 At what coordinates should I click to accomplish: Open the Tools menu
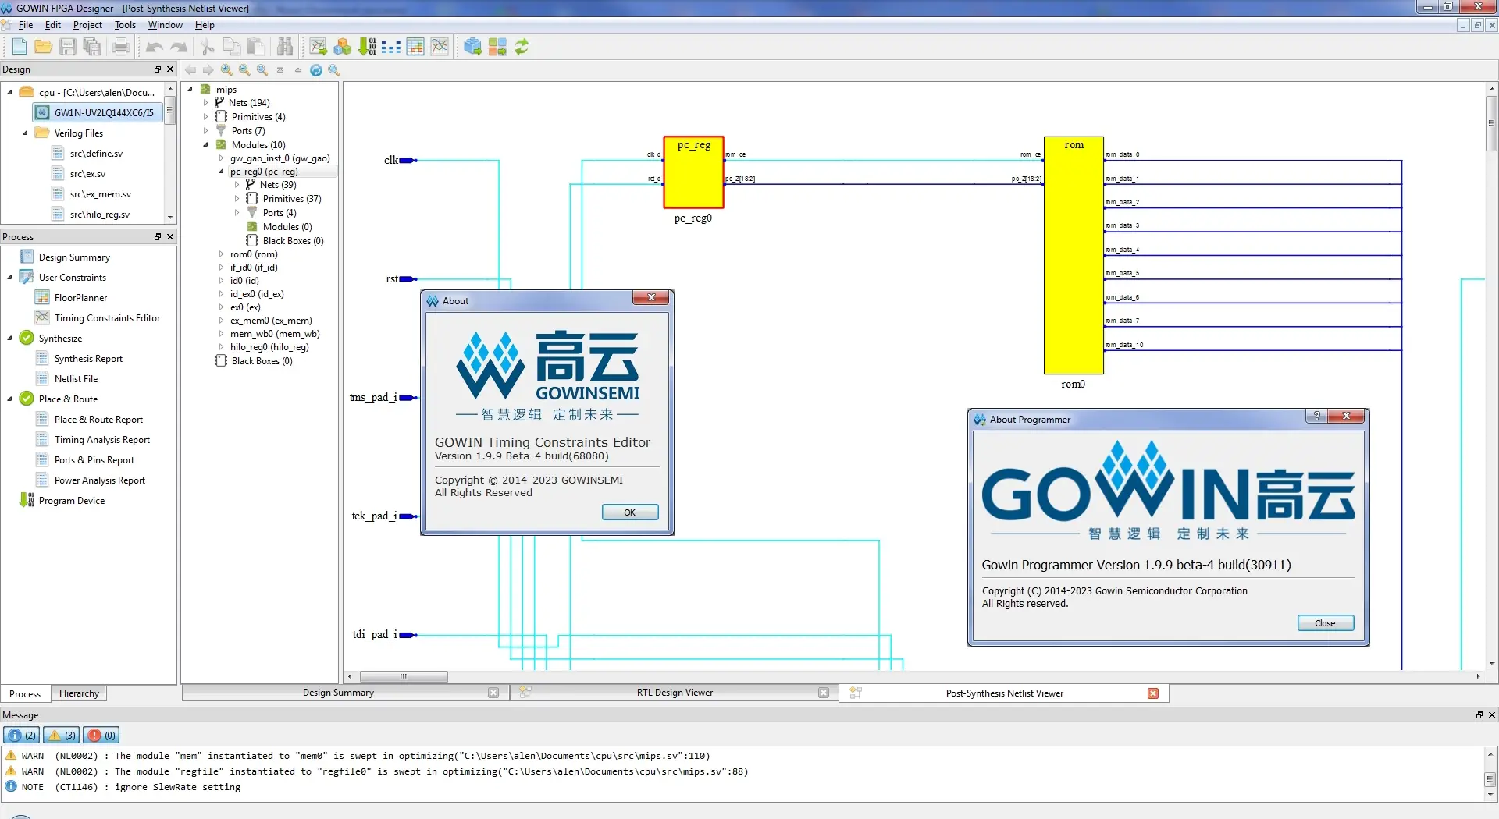(x=125, y=25)
